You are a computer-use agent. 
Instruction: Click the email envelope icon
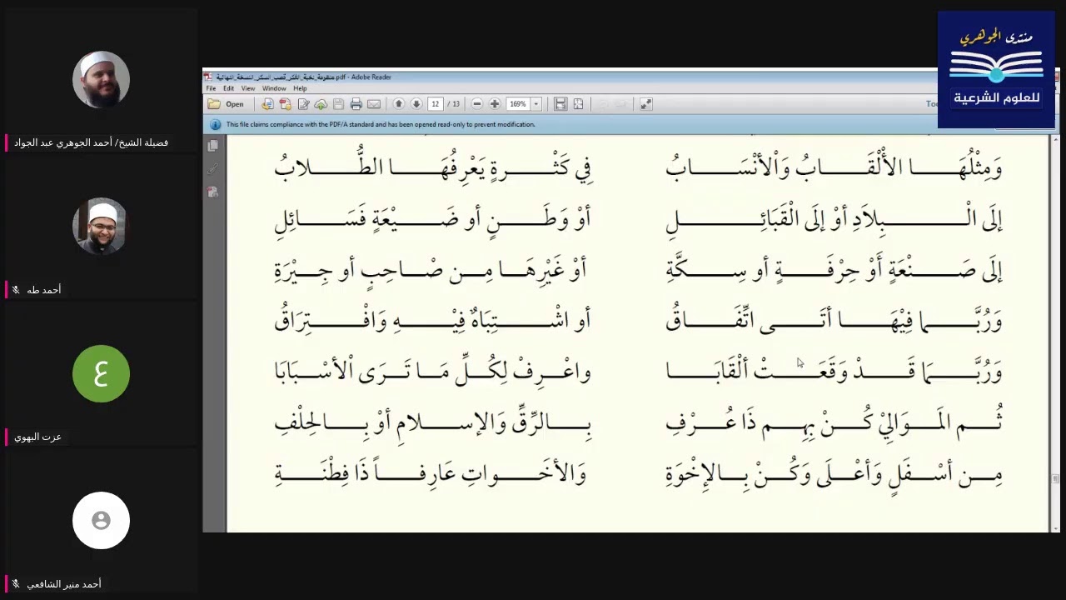[x=374, y=104]
